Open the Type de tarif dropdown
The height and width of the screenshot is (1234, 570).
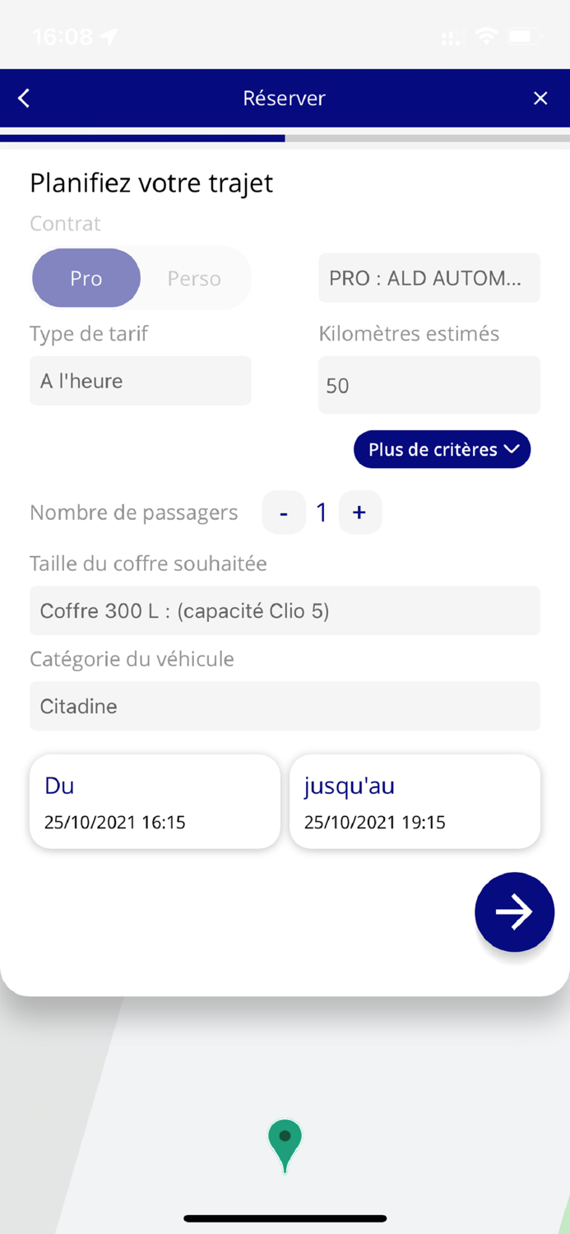point(140,380)
